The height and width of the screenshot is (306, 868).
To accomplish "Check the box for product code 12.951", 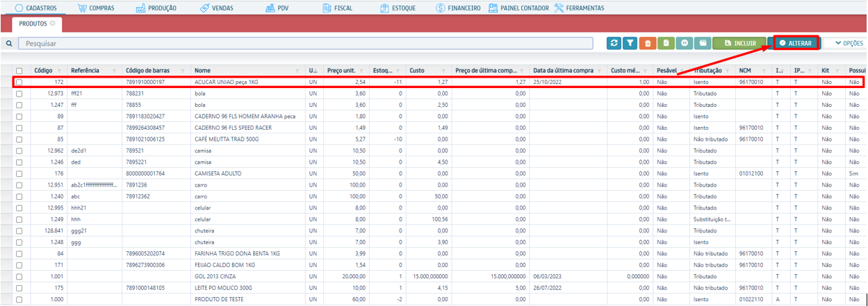I will (19, 185).
